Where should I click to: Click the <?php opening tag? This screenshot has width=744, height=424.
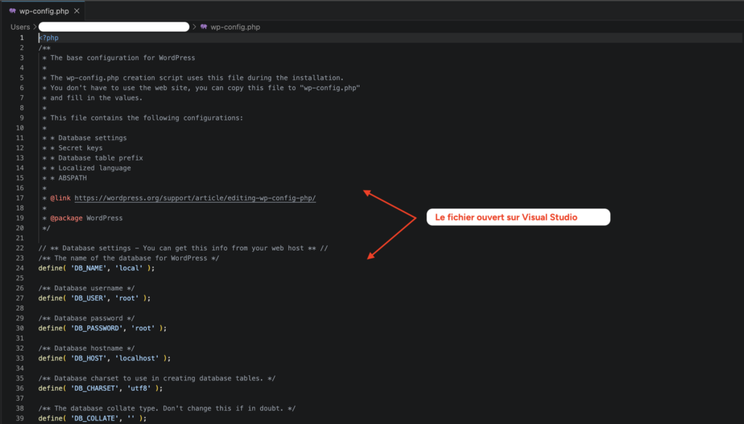[49, 38]
